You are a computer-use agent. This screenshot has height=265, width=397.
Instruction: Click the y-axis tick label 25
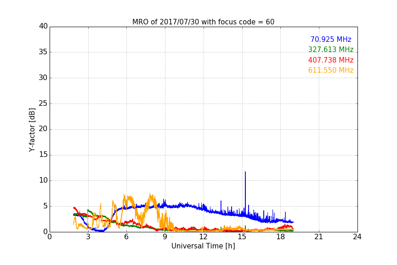pos(43,104)
